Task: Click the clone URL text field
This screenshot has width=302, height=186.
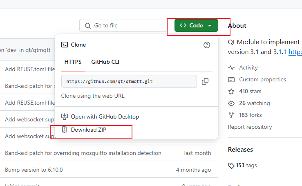Action: [129, 81]
